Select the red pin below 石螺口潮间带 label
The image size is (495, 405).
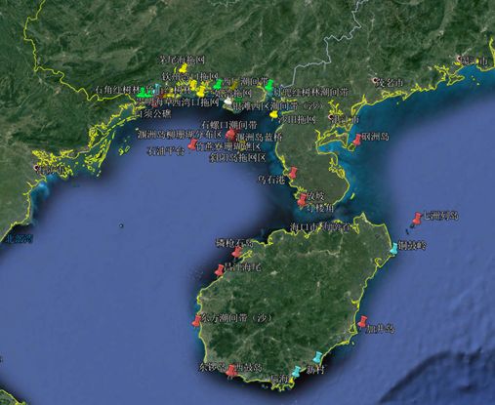(231, 135)
